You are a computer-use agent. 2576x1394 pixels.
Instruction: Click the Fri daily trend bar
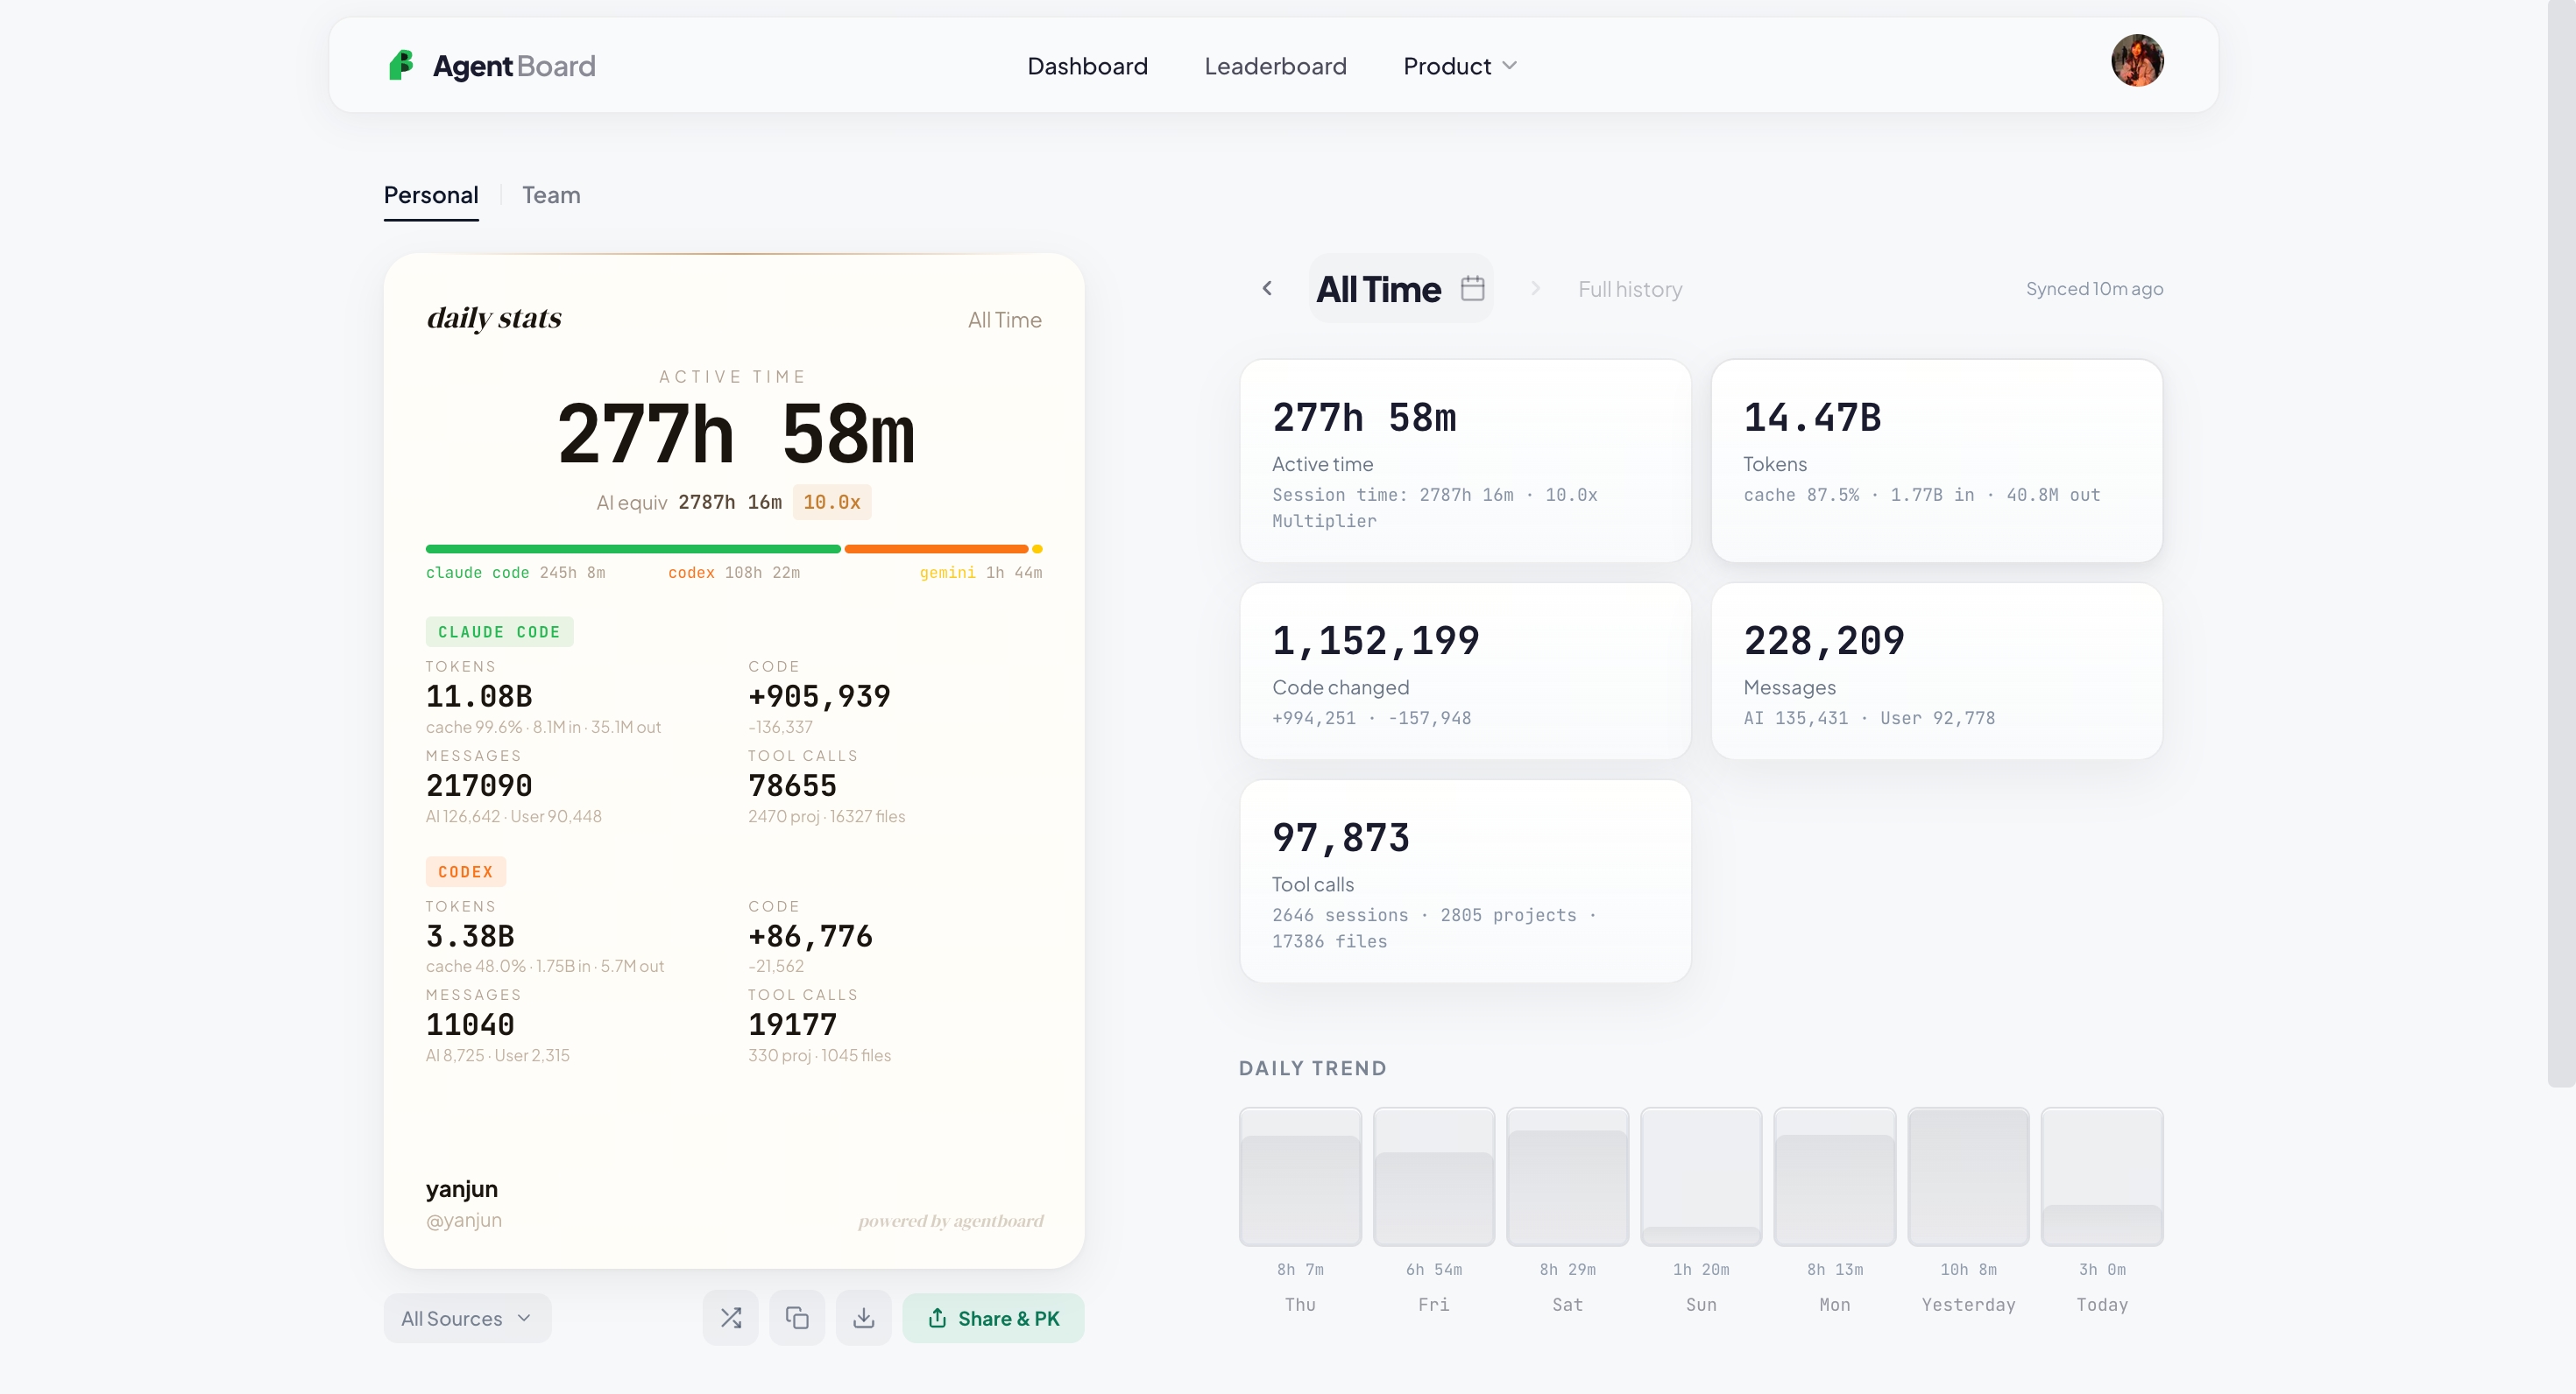1434,1177
